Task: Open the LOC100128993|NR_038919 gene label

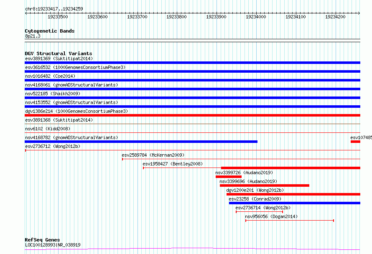Action: [53, 245]
